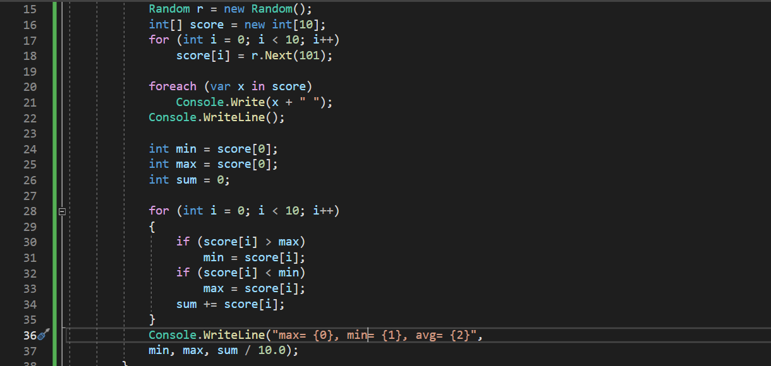
Task: Click the opening brace on line 29
Action: (x=152, y=227)
